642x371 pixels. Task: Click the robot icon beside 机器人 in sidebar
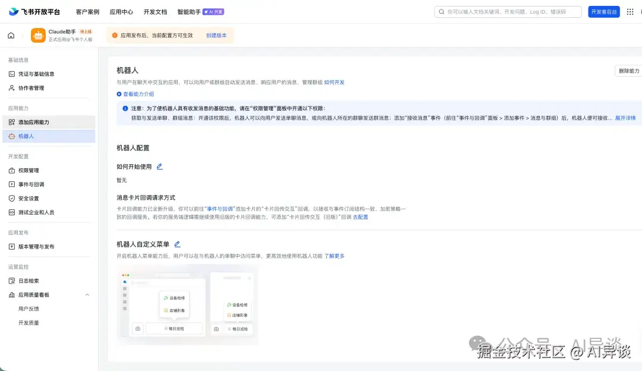(12, 136)
